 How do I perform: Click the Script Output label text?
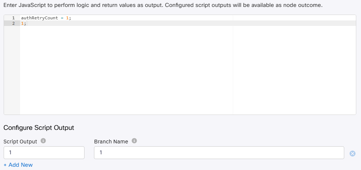[20, 142]
